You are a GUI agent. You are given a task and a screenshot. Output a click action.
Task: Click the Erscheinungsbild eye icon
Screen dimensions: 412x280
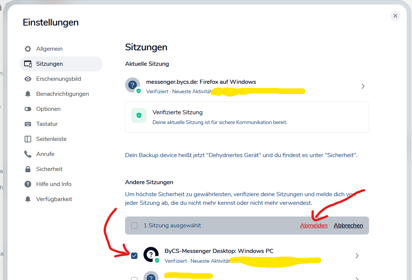(28, 79)
